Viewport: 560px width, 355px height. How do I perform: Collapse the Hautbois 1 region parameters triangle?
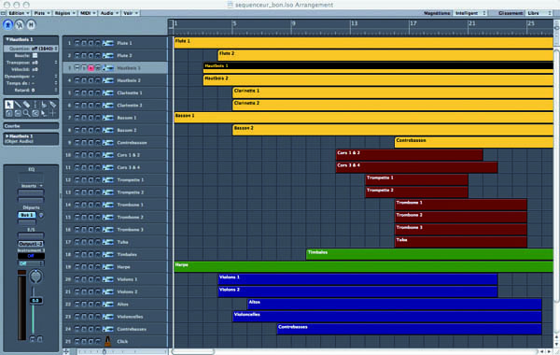[x=7, y=39]
